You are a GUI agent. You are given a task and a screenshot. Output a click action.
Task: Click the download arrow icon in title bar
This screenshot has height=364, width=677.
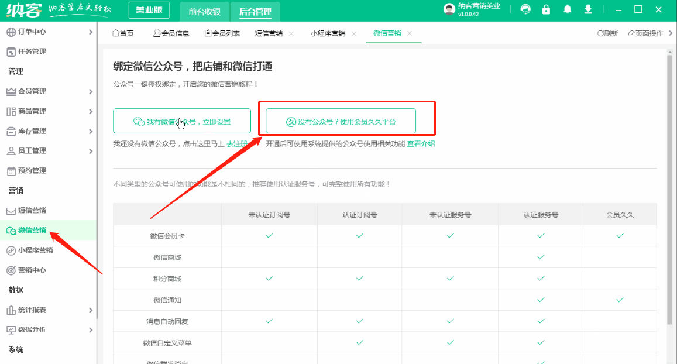pyautogui.click(x=588, y=9)
